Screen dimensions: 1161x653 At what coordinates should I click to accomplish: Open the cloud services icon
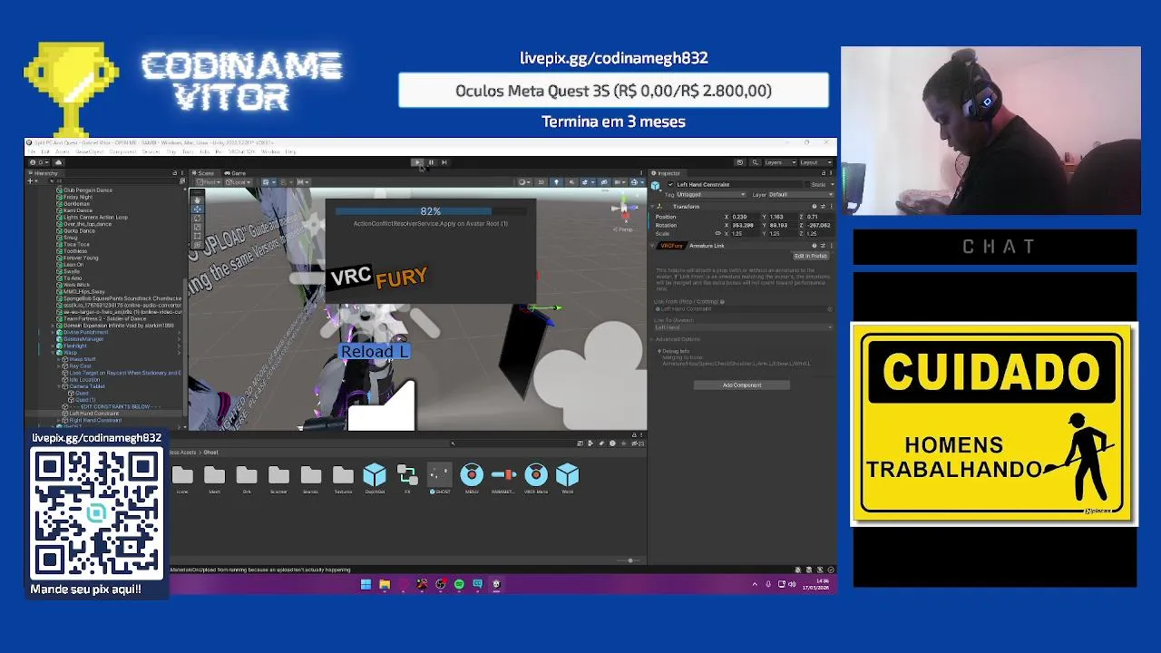tap(58, 162)
